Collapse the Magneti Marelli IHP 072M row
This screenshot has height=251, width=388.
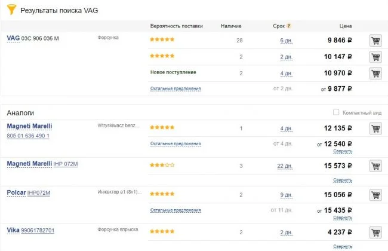pyautogui.click(x=343, y=180)
